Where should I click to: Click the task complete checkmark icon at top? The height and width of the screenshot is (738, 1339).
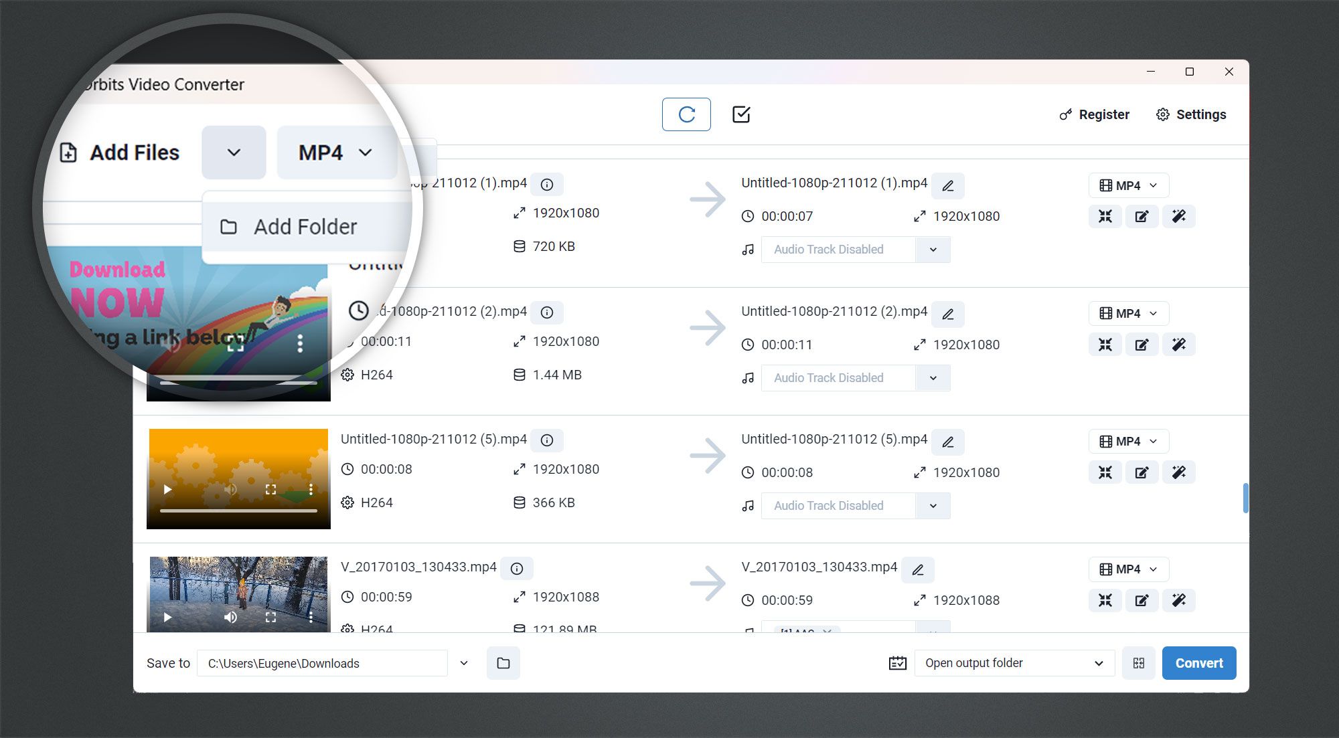(x=741, y=114)
